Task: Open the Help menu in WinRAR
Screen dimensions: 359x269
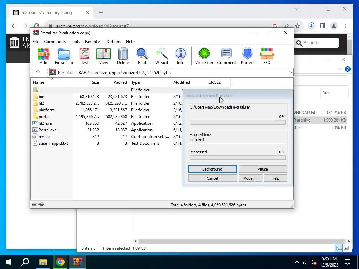Action: tap(130, 42)
